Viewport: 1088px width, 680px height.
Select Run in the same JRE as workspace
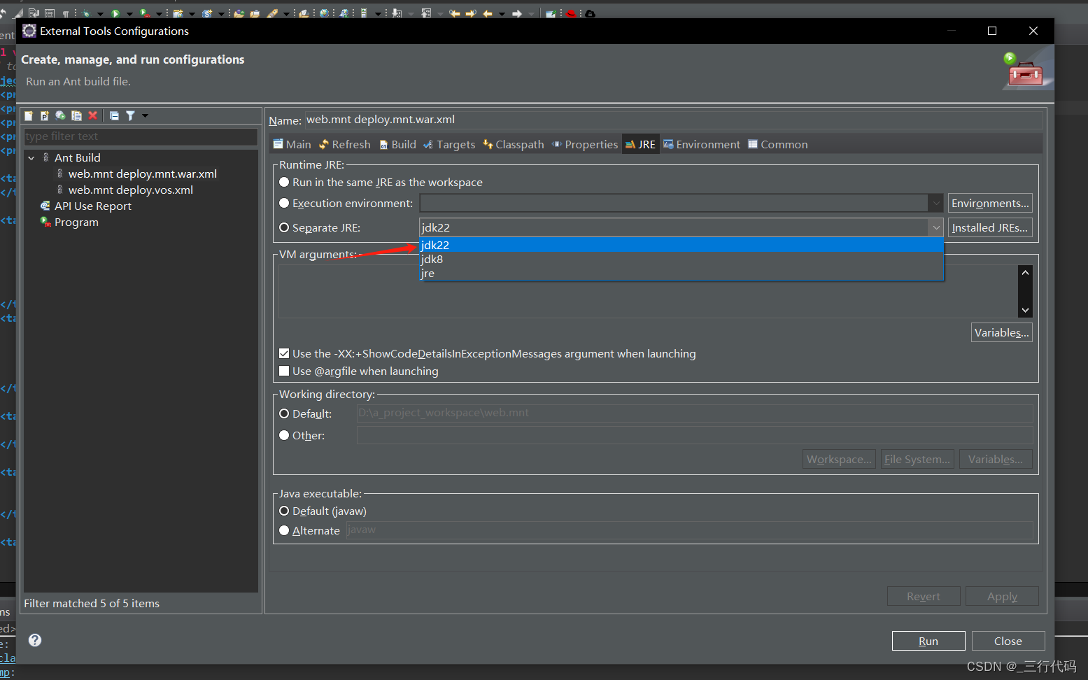pyautogui.click(x=284, y=182)
